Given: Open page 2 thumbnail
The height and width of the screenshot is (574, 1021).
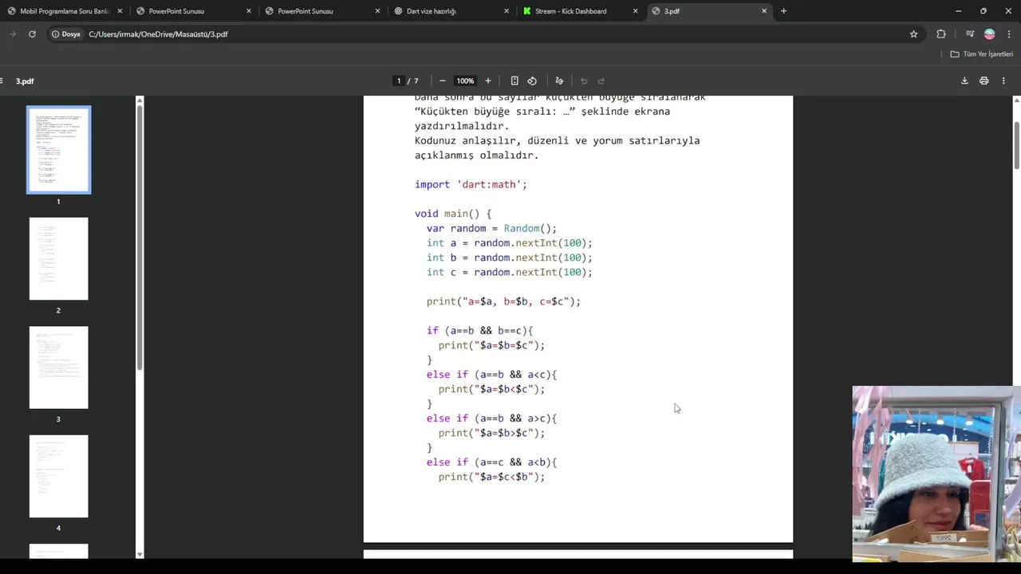Looking at the screenshot, I should (x=59, y=258).
